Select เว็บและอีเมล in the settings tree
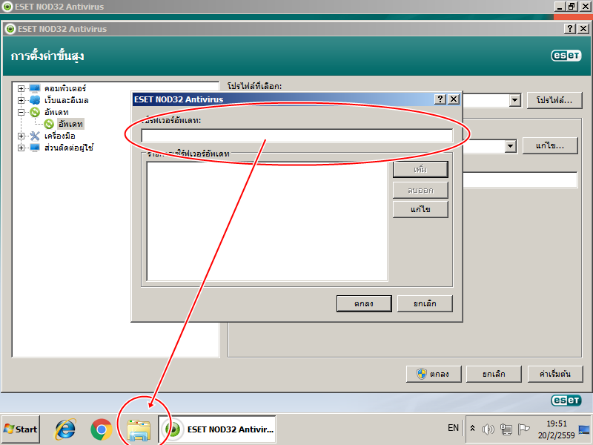 67,100
